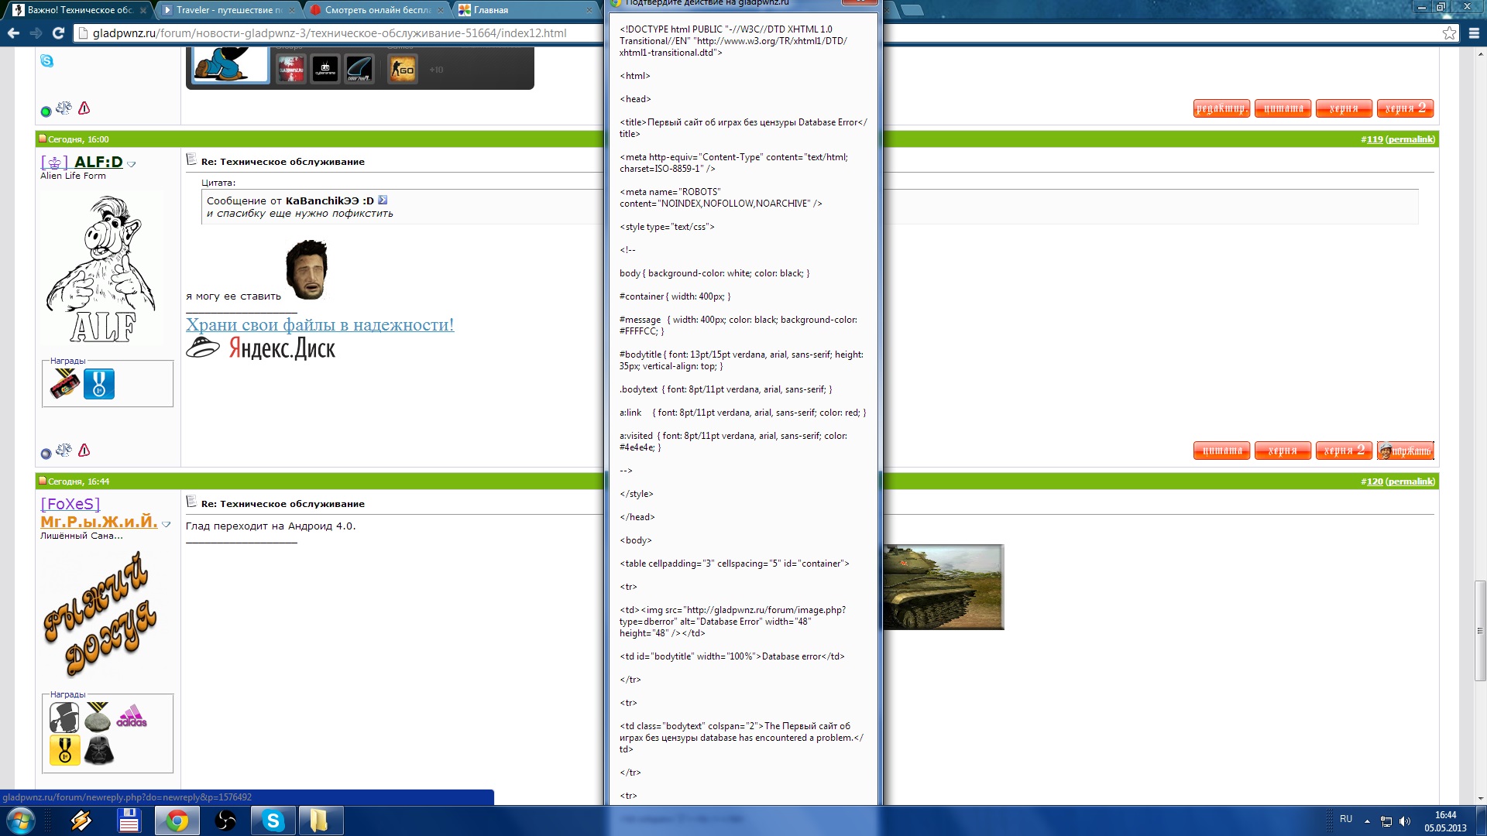Expand the Мг.Р.ы.Ж.и.Й. username dropdown arrow
1487x836 pixels.
click(167, 525)
